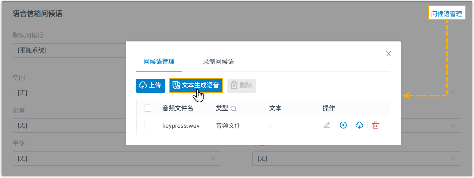Click the 上传 upload button
This screenshot has height=178, width=474.
tap(150, 85)
